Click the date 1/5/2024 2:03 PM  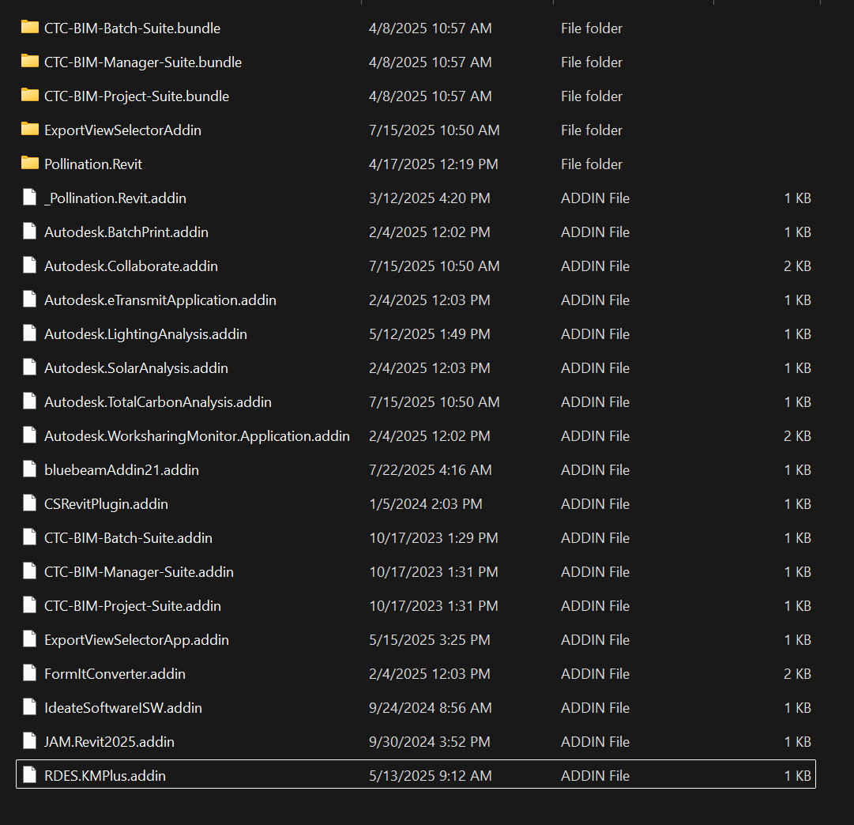pos(426,504)
